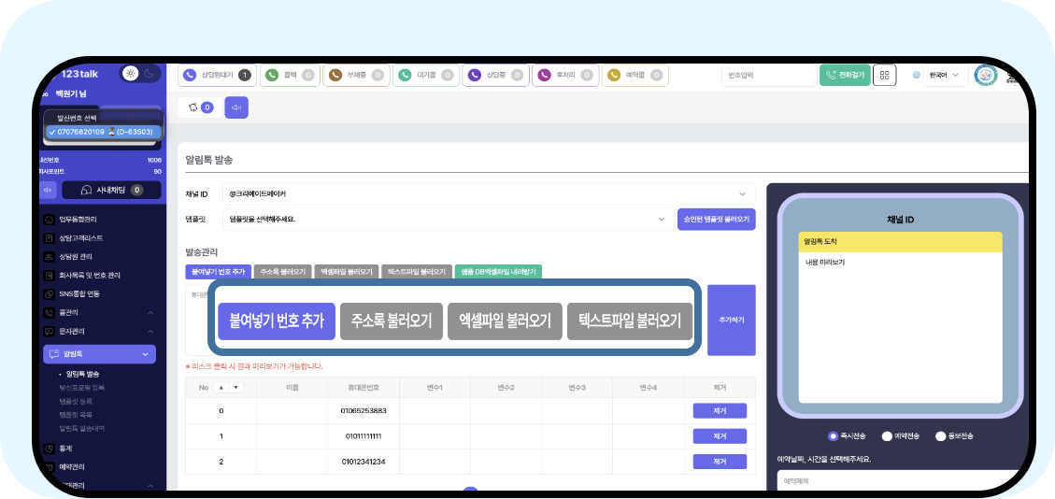Click the 예약콜 yellow phone icon
The height and width of the screenshot is (499, 1055).
coord(614,76)
